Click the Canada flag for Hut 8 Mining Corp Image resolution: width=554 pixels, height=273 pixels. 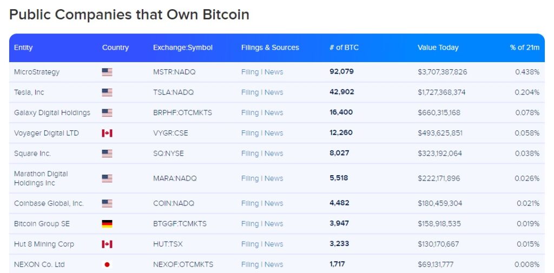coord(107,244)
